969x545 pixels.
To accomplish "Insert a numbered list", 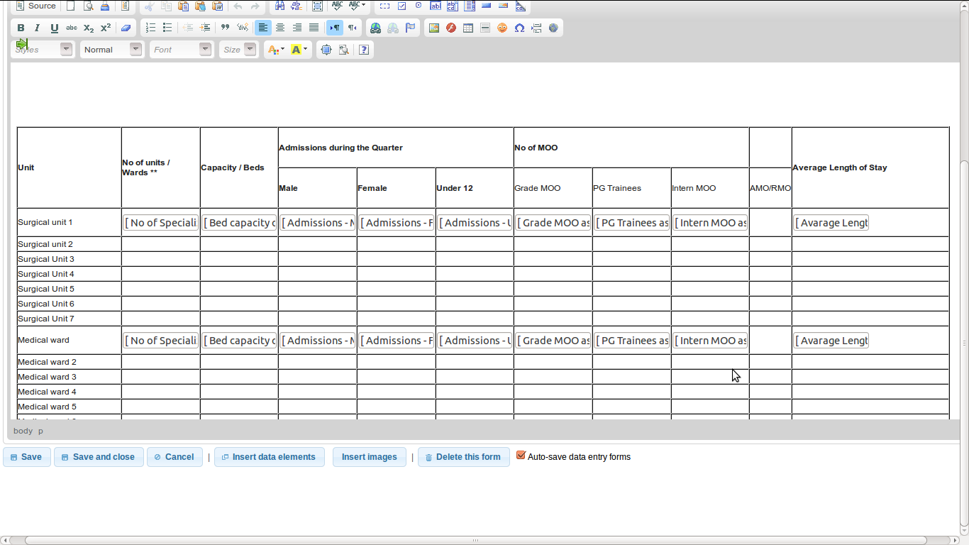I will pyautogui.click(x=150, y=28).
